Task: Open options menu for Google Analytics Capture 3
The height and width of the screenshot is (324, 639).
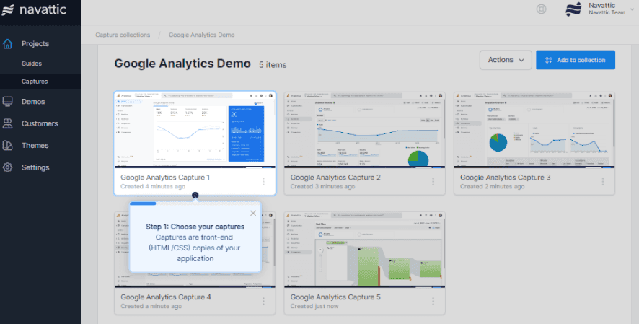Action: pos(603,181)
